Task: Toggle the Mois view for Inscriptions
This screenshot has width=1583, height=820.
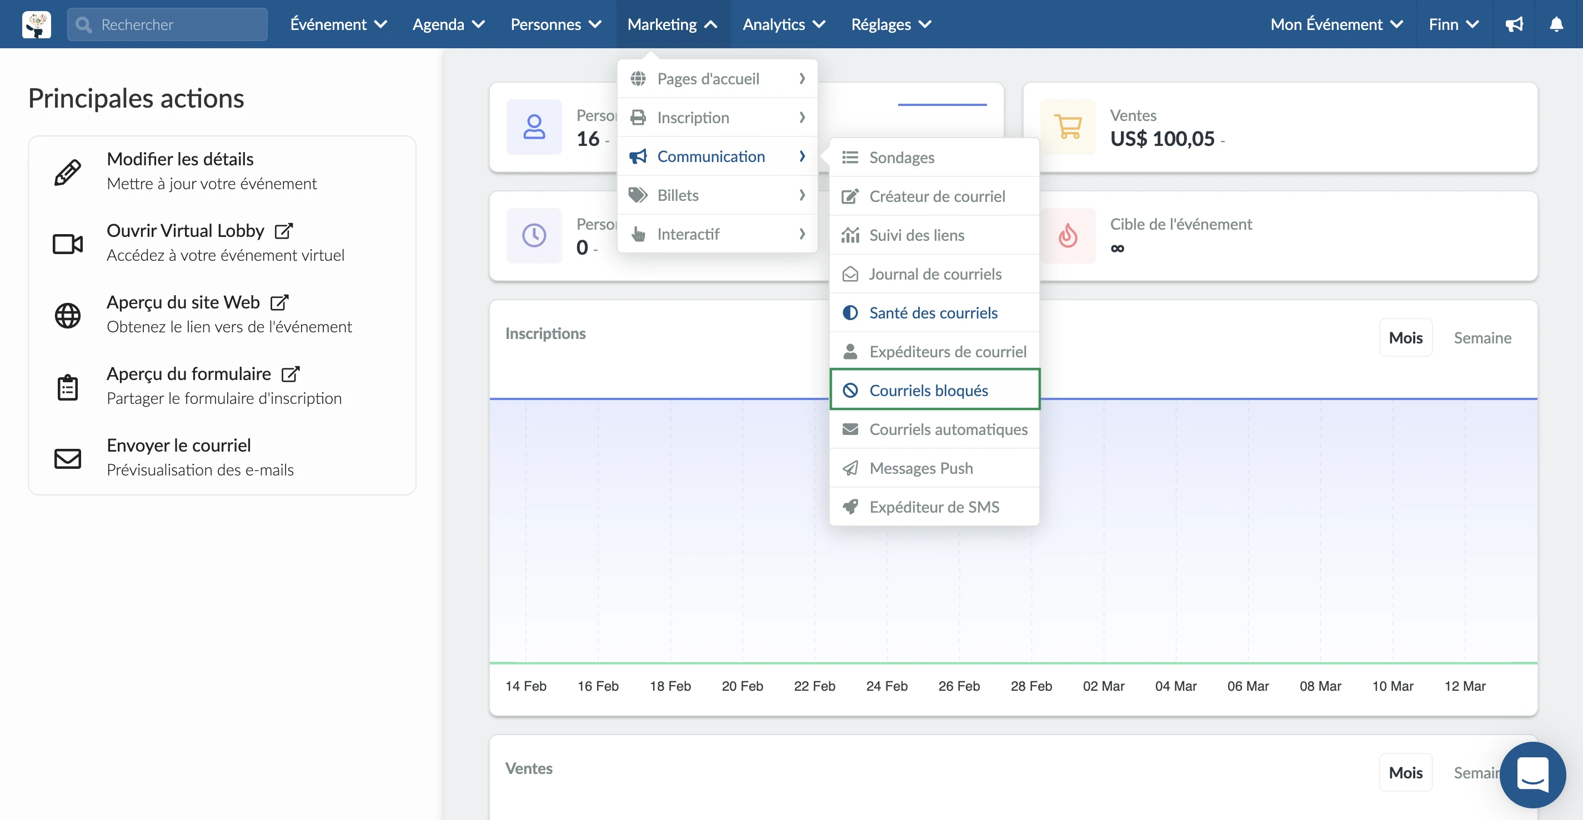Action: tap(1406, 338)
